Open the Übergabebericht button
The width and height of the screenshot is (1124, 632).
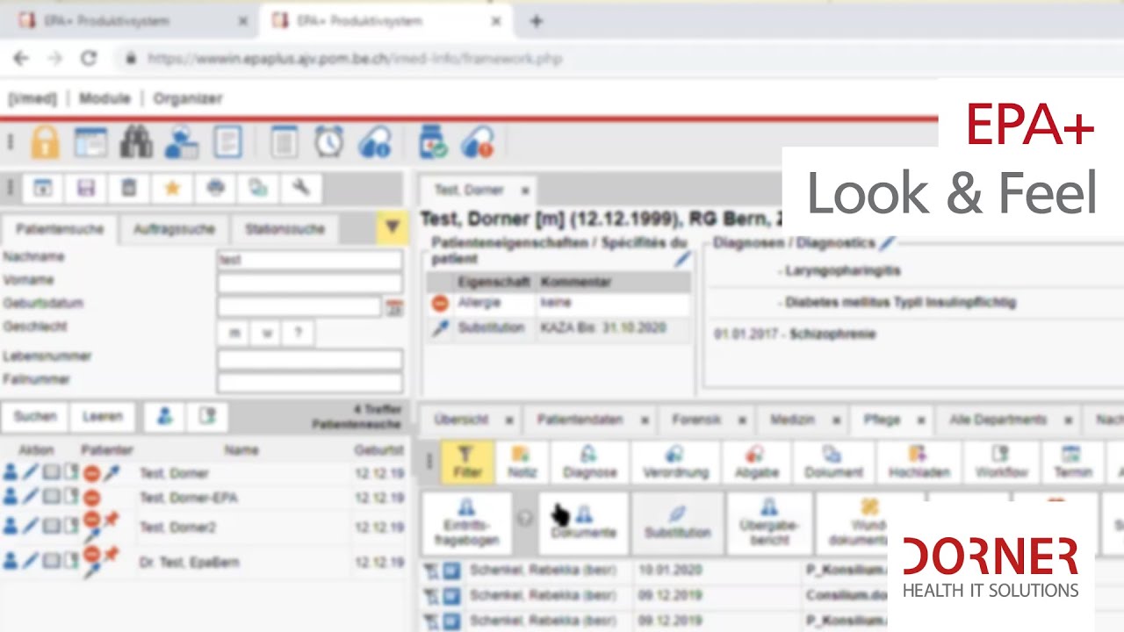tap(768, 523)
